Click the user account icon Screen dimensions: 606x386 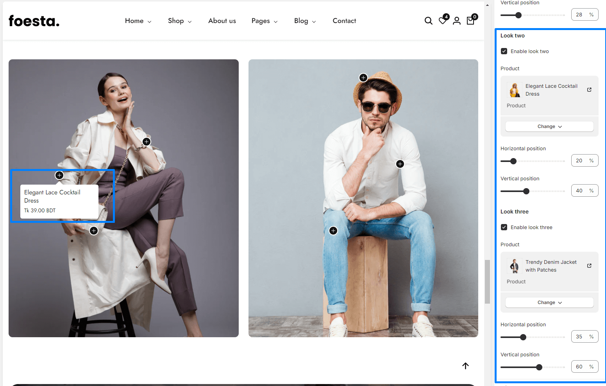[x=456, y=21]
